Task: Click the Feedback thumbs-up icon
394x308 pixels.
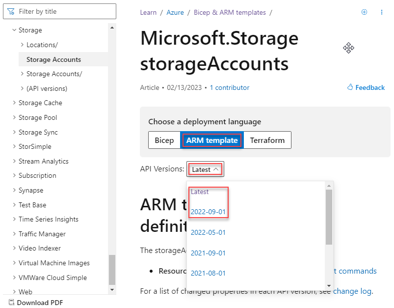Action: click(350, 87)
